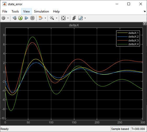Viewport: 147px width, 132px height.
Task: Open the Simulation menu
Action: coord(41,11)
